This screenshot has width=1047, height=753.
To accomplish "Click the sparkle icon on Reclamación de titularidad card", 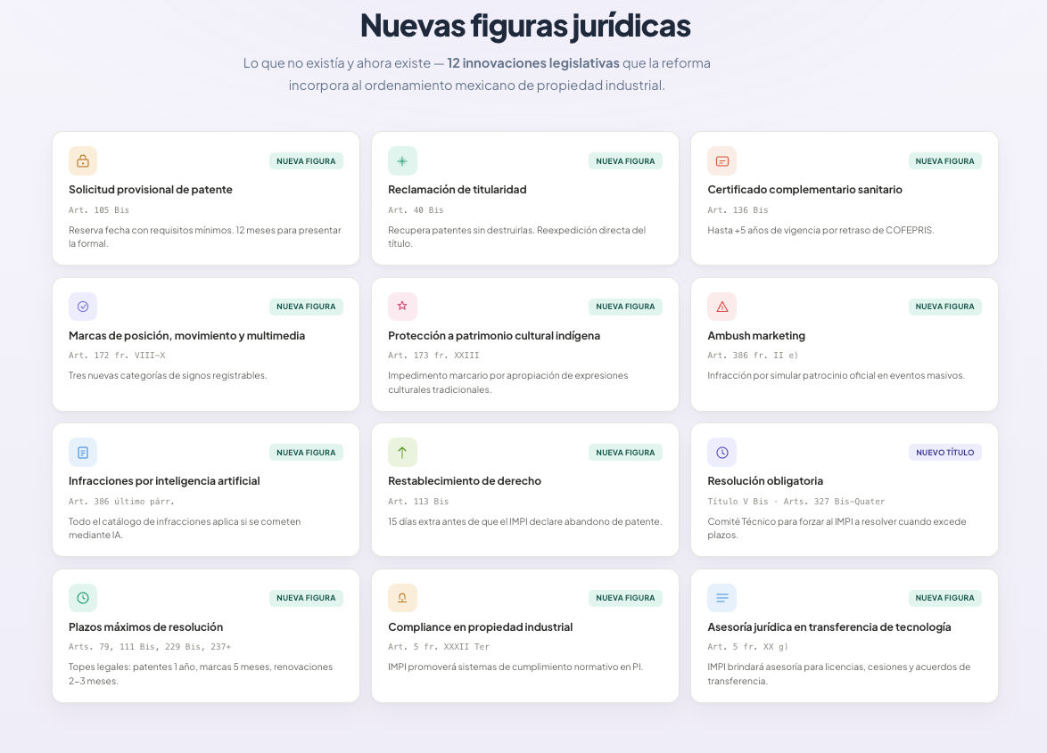I will (402, 160).
